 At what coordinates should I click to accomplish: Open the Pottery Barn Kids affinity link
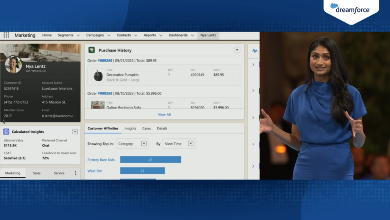point(101,160)
